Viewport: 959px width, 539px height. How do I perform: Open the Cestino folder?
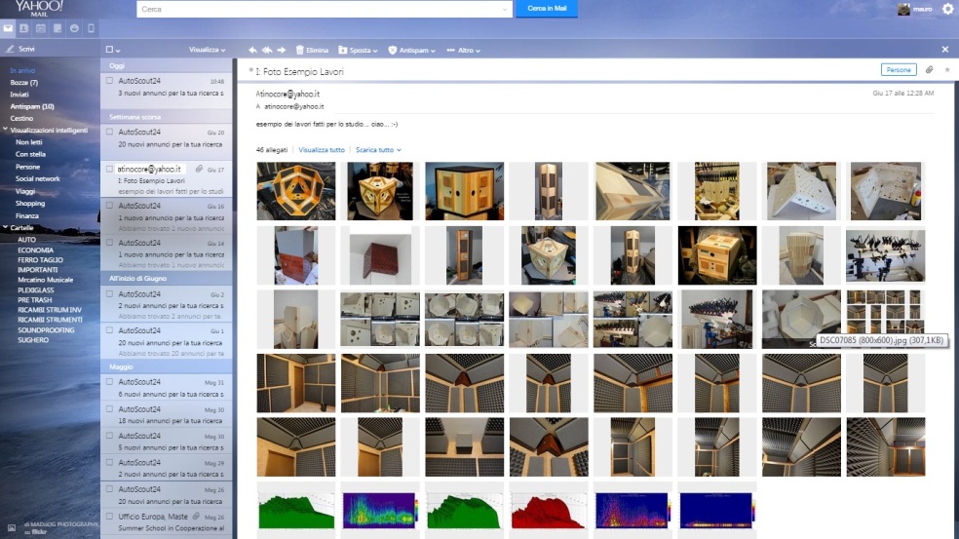point(21,118)
